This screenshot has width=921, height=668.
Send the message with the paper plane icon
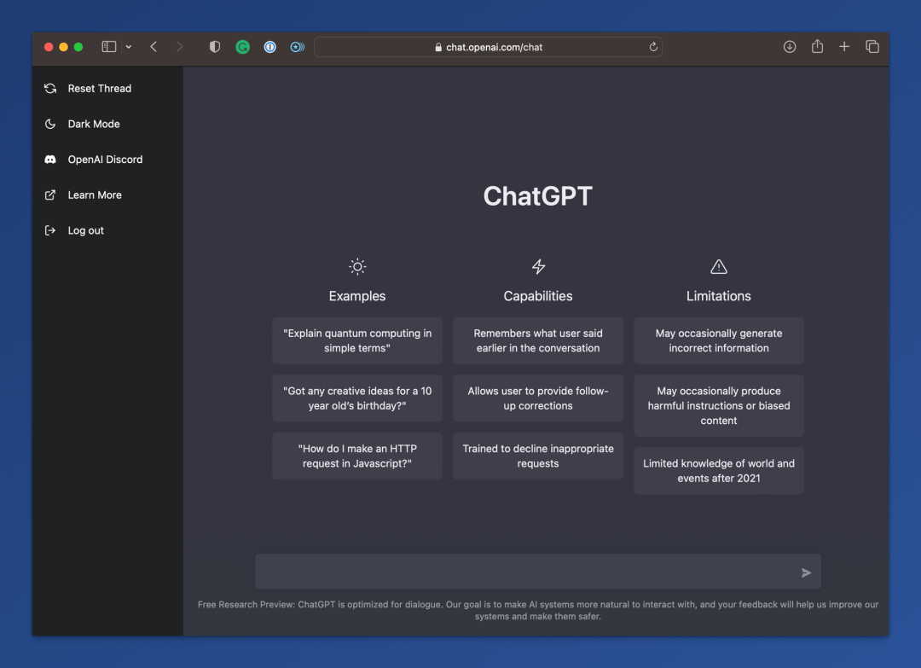807,572
